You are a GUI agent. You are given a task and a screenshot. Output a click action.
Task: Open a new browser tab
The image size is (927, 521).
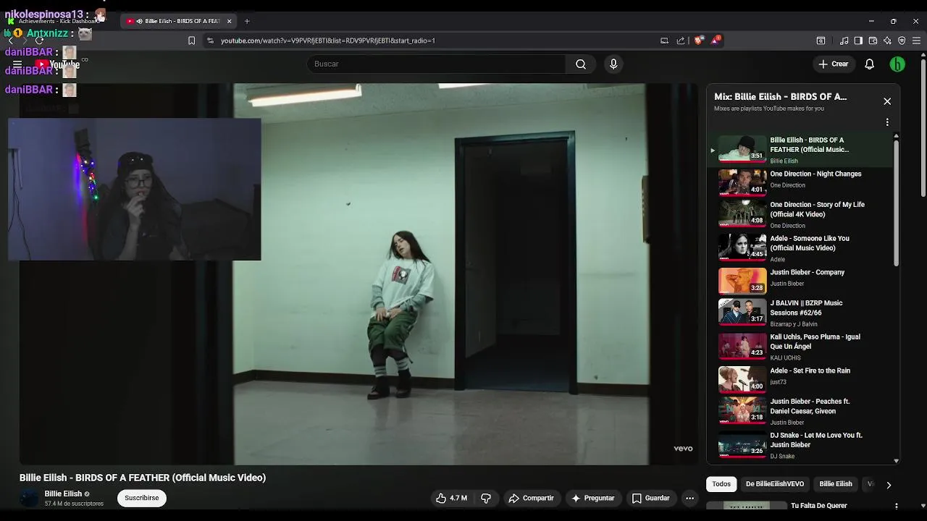pyautogui.click(x=247, y=21)
